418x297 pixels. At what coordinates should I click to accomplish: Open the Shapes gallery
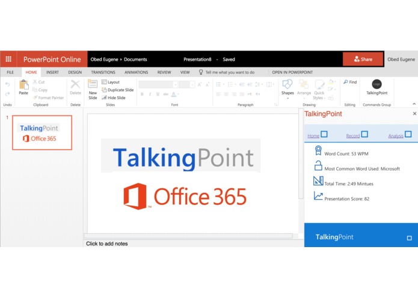point(287,89)
